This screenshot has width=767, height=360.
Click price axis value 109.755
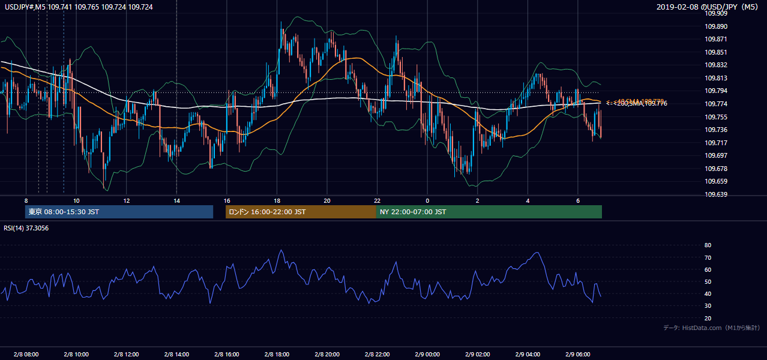click(x=717, y=117)
